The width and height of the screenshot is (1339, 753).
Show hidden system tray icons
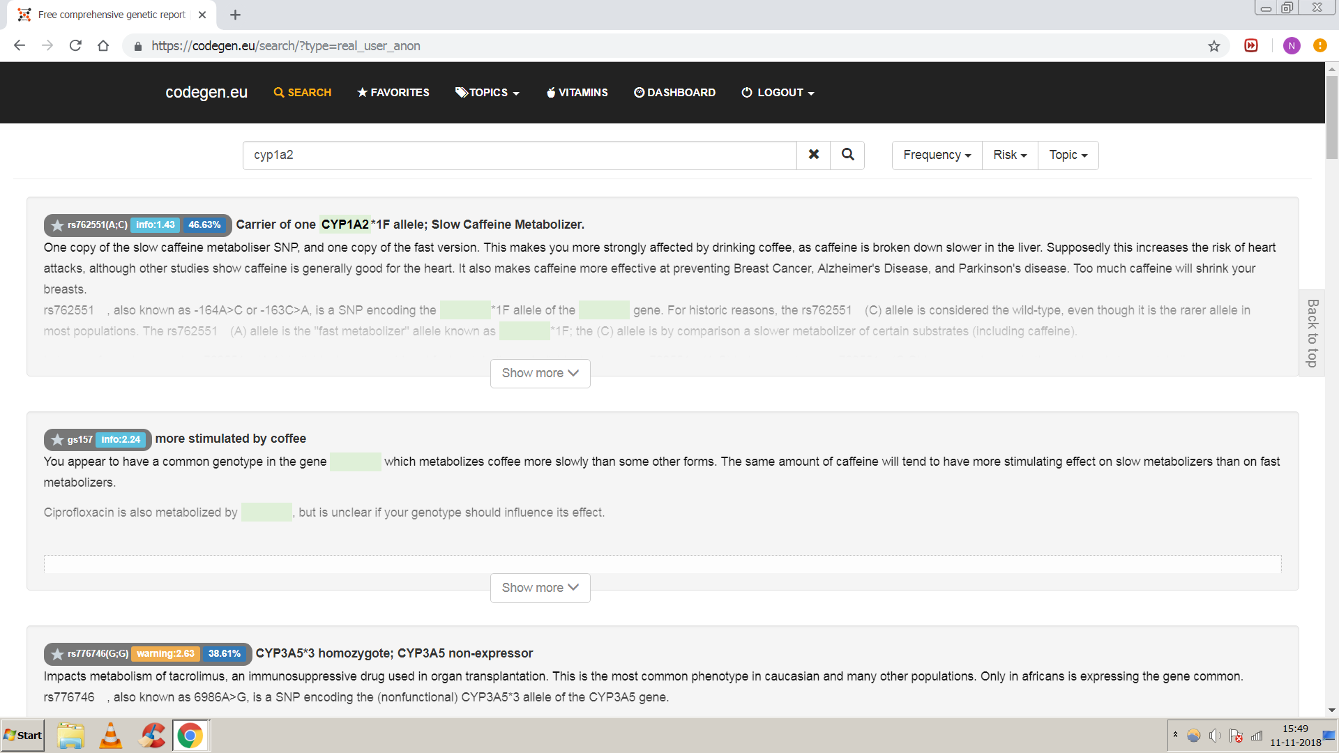click(x=1176, y=735)
